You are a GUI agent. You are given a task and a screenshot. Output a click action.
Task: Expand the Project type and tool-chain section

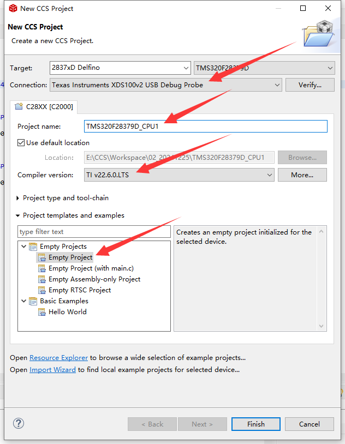pyautogui.click(x=17, y=198)
